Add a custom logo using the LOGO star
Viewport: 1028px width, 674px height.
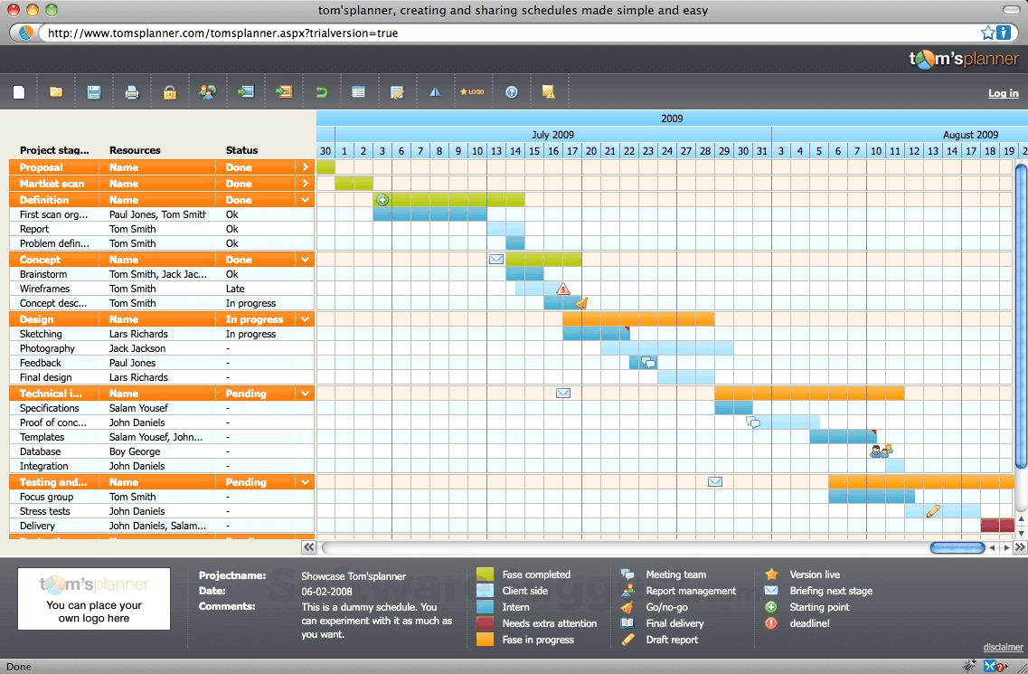pyautogui.click(x=471, y=90)
